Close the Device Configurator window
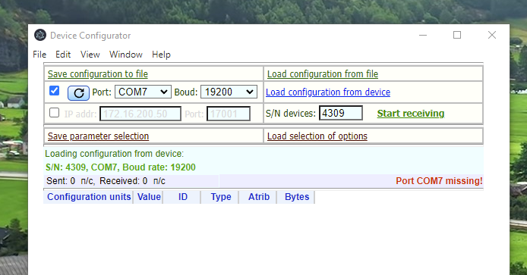 (492, 35)
